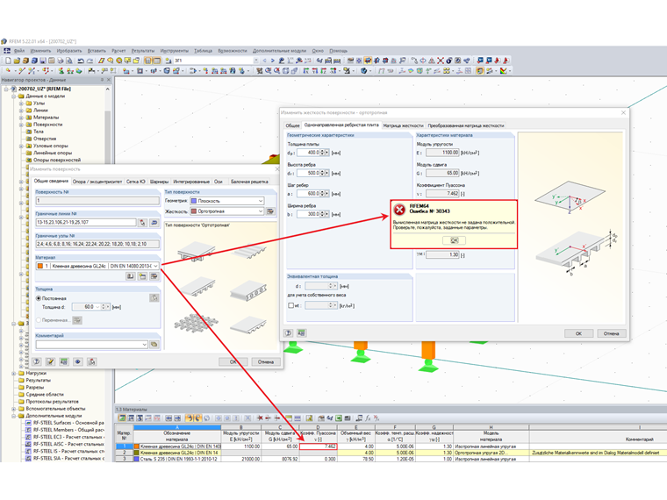Click the New file toolbar icon
The image size is (667, 500).
[8, 61]
